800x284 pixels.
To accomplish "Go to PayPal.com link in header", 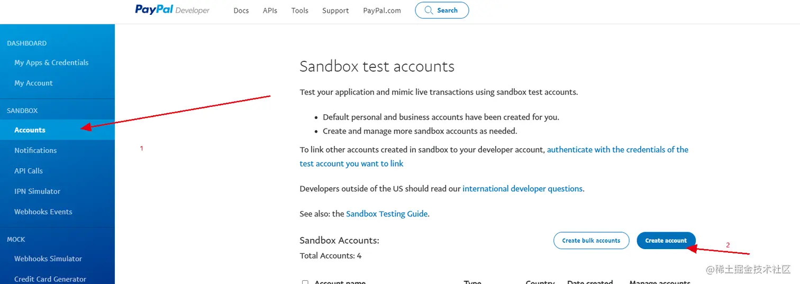I will pyautogui.click(x=382, y=11).
